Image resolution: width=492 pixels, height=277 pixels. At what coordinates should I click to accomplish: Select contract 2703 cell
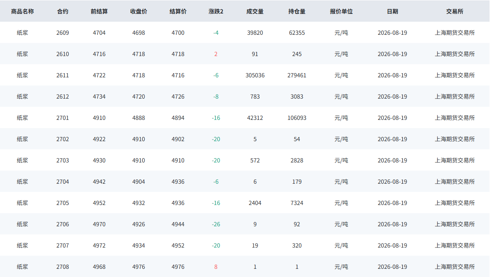63,160
